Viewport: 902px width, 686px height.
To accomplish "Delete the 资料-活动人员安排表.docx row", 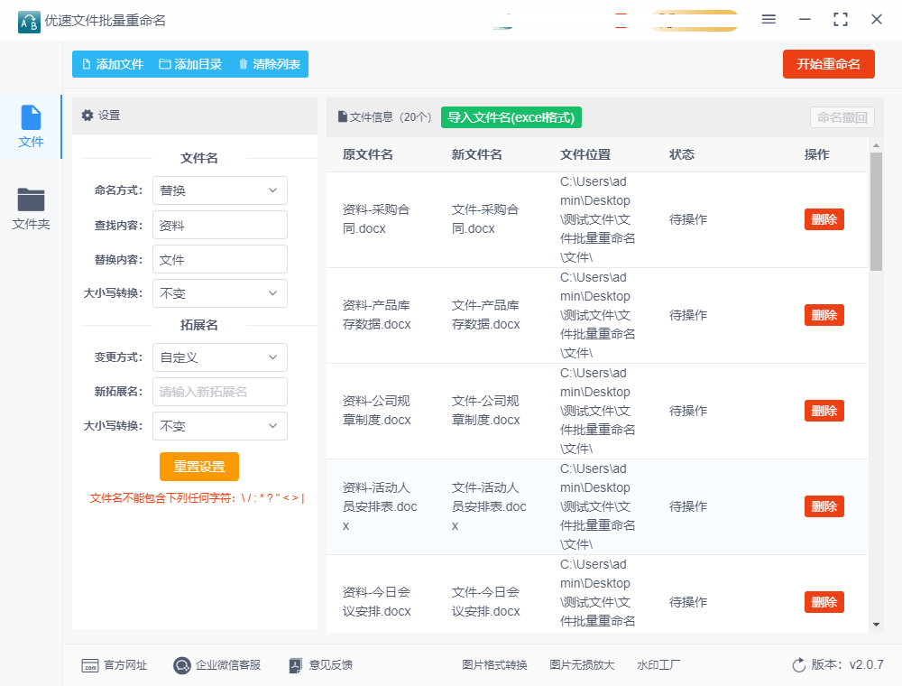I will pos(824,505).
